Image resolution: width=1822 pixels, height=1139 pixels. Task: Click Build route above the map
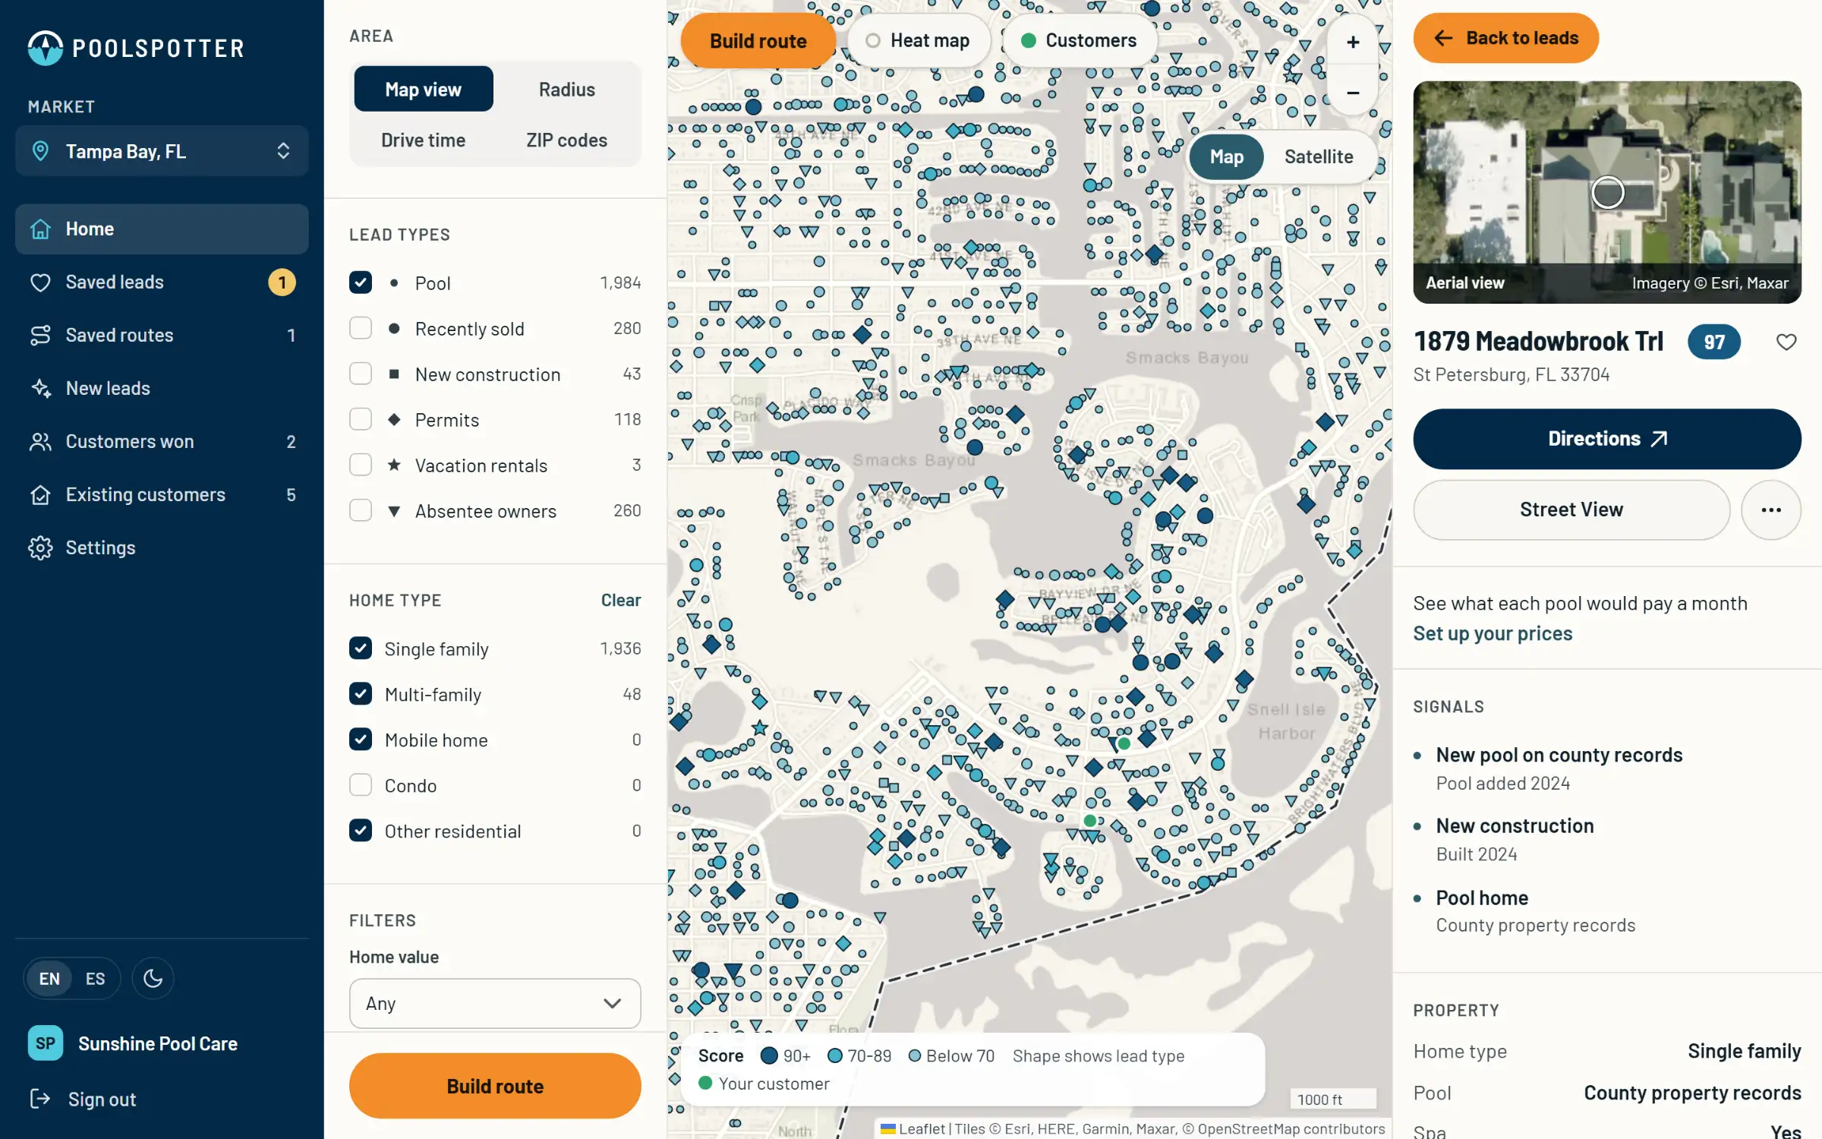[758, 40]
